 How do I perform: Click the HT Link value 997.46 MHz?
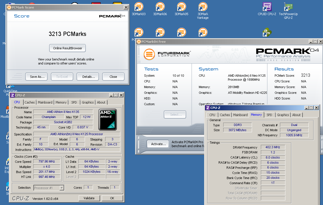[47, 177]
